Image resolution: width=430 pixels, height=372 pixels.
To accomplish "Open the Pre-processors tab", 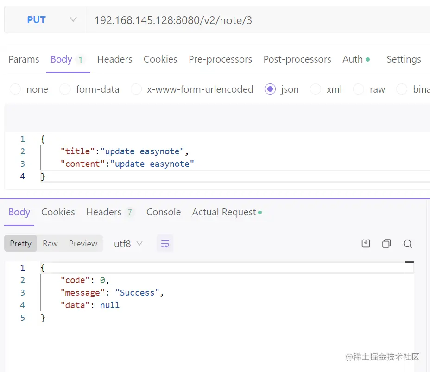I will click(220, 59).
